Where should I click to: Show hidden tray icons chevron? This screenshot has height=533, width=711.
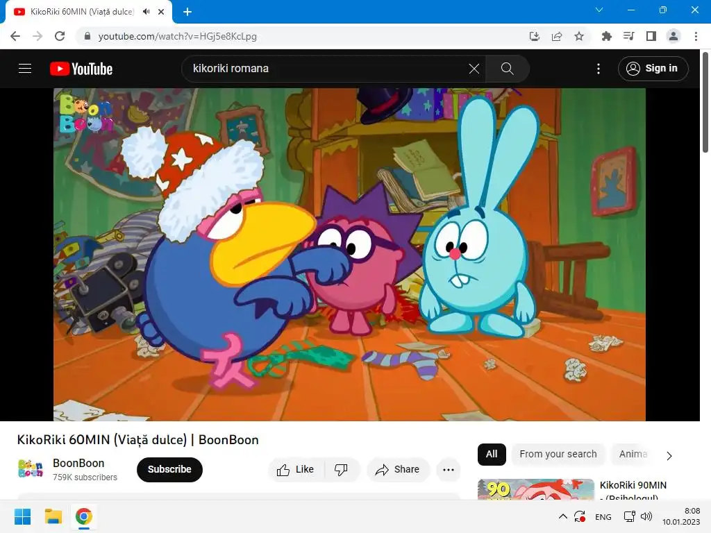point(562,516)
